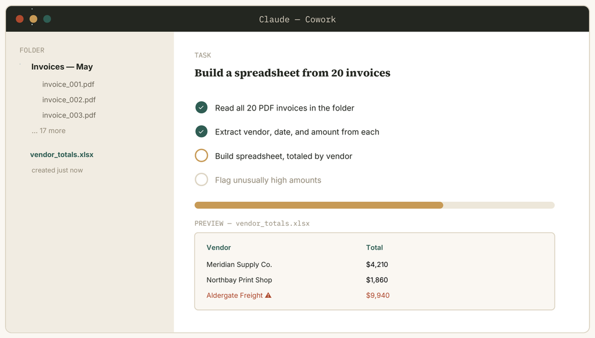Select the Vendor column header in preview
Viewport: 595px width, 338px height.
pos(218,248)
